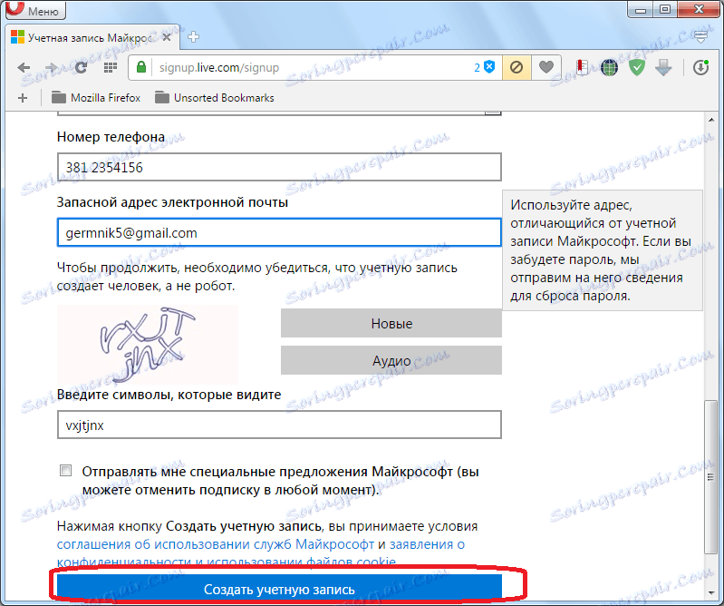Play audio captcha with Аудио button
Screen dimensions: 724x606
click(x=391, y=360)
